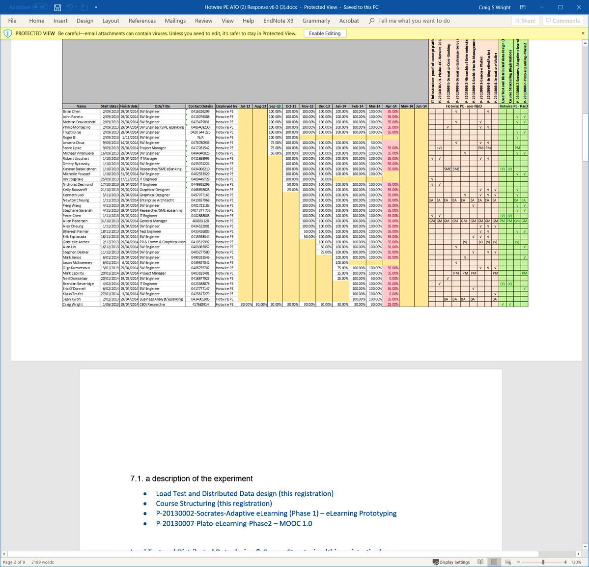The width and height of the screenshot is (589, 567).
Task: Focus the 'Tell me what you want to do' box
Action: click(414, 21)
